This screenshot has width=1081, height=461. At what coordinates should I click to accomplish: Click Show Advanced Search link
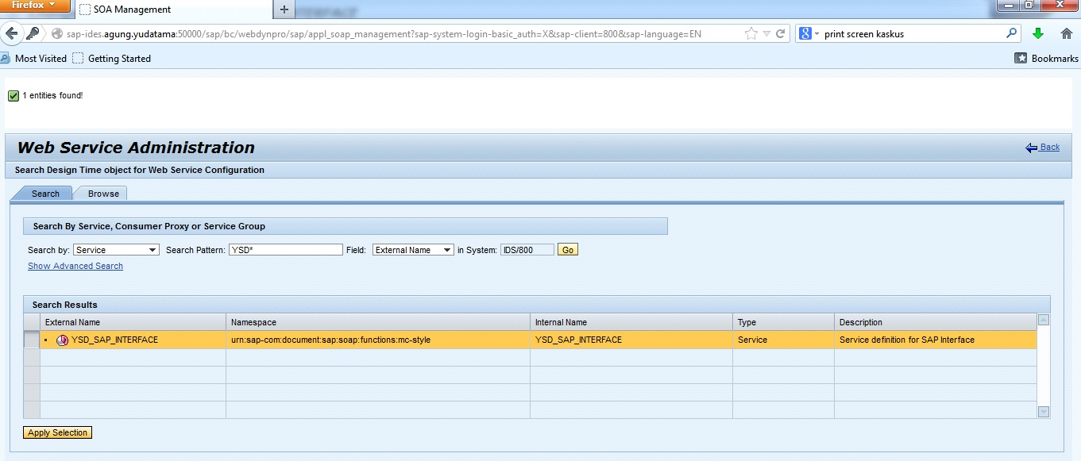pyautogui.click(x=75, y=267)
